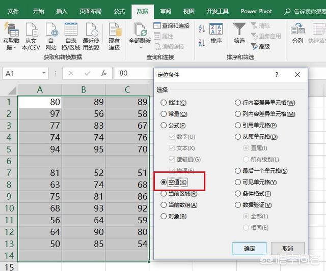Open Recent Sources (最近使用的源) icon

tap(92, 29)
